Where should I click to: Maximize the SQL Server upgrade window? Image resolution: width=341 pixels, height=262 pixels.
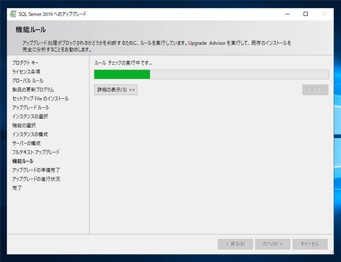point(305,14)
